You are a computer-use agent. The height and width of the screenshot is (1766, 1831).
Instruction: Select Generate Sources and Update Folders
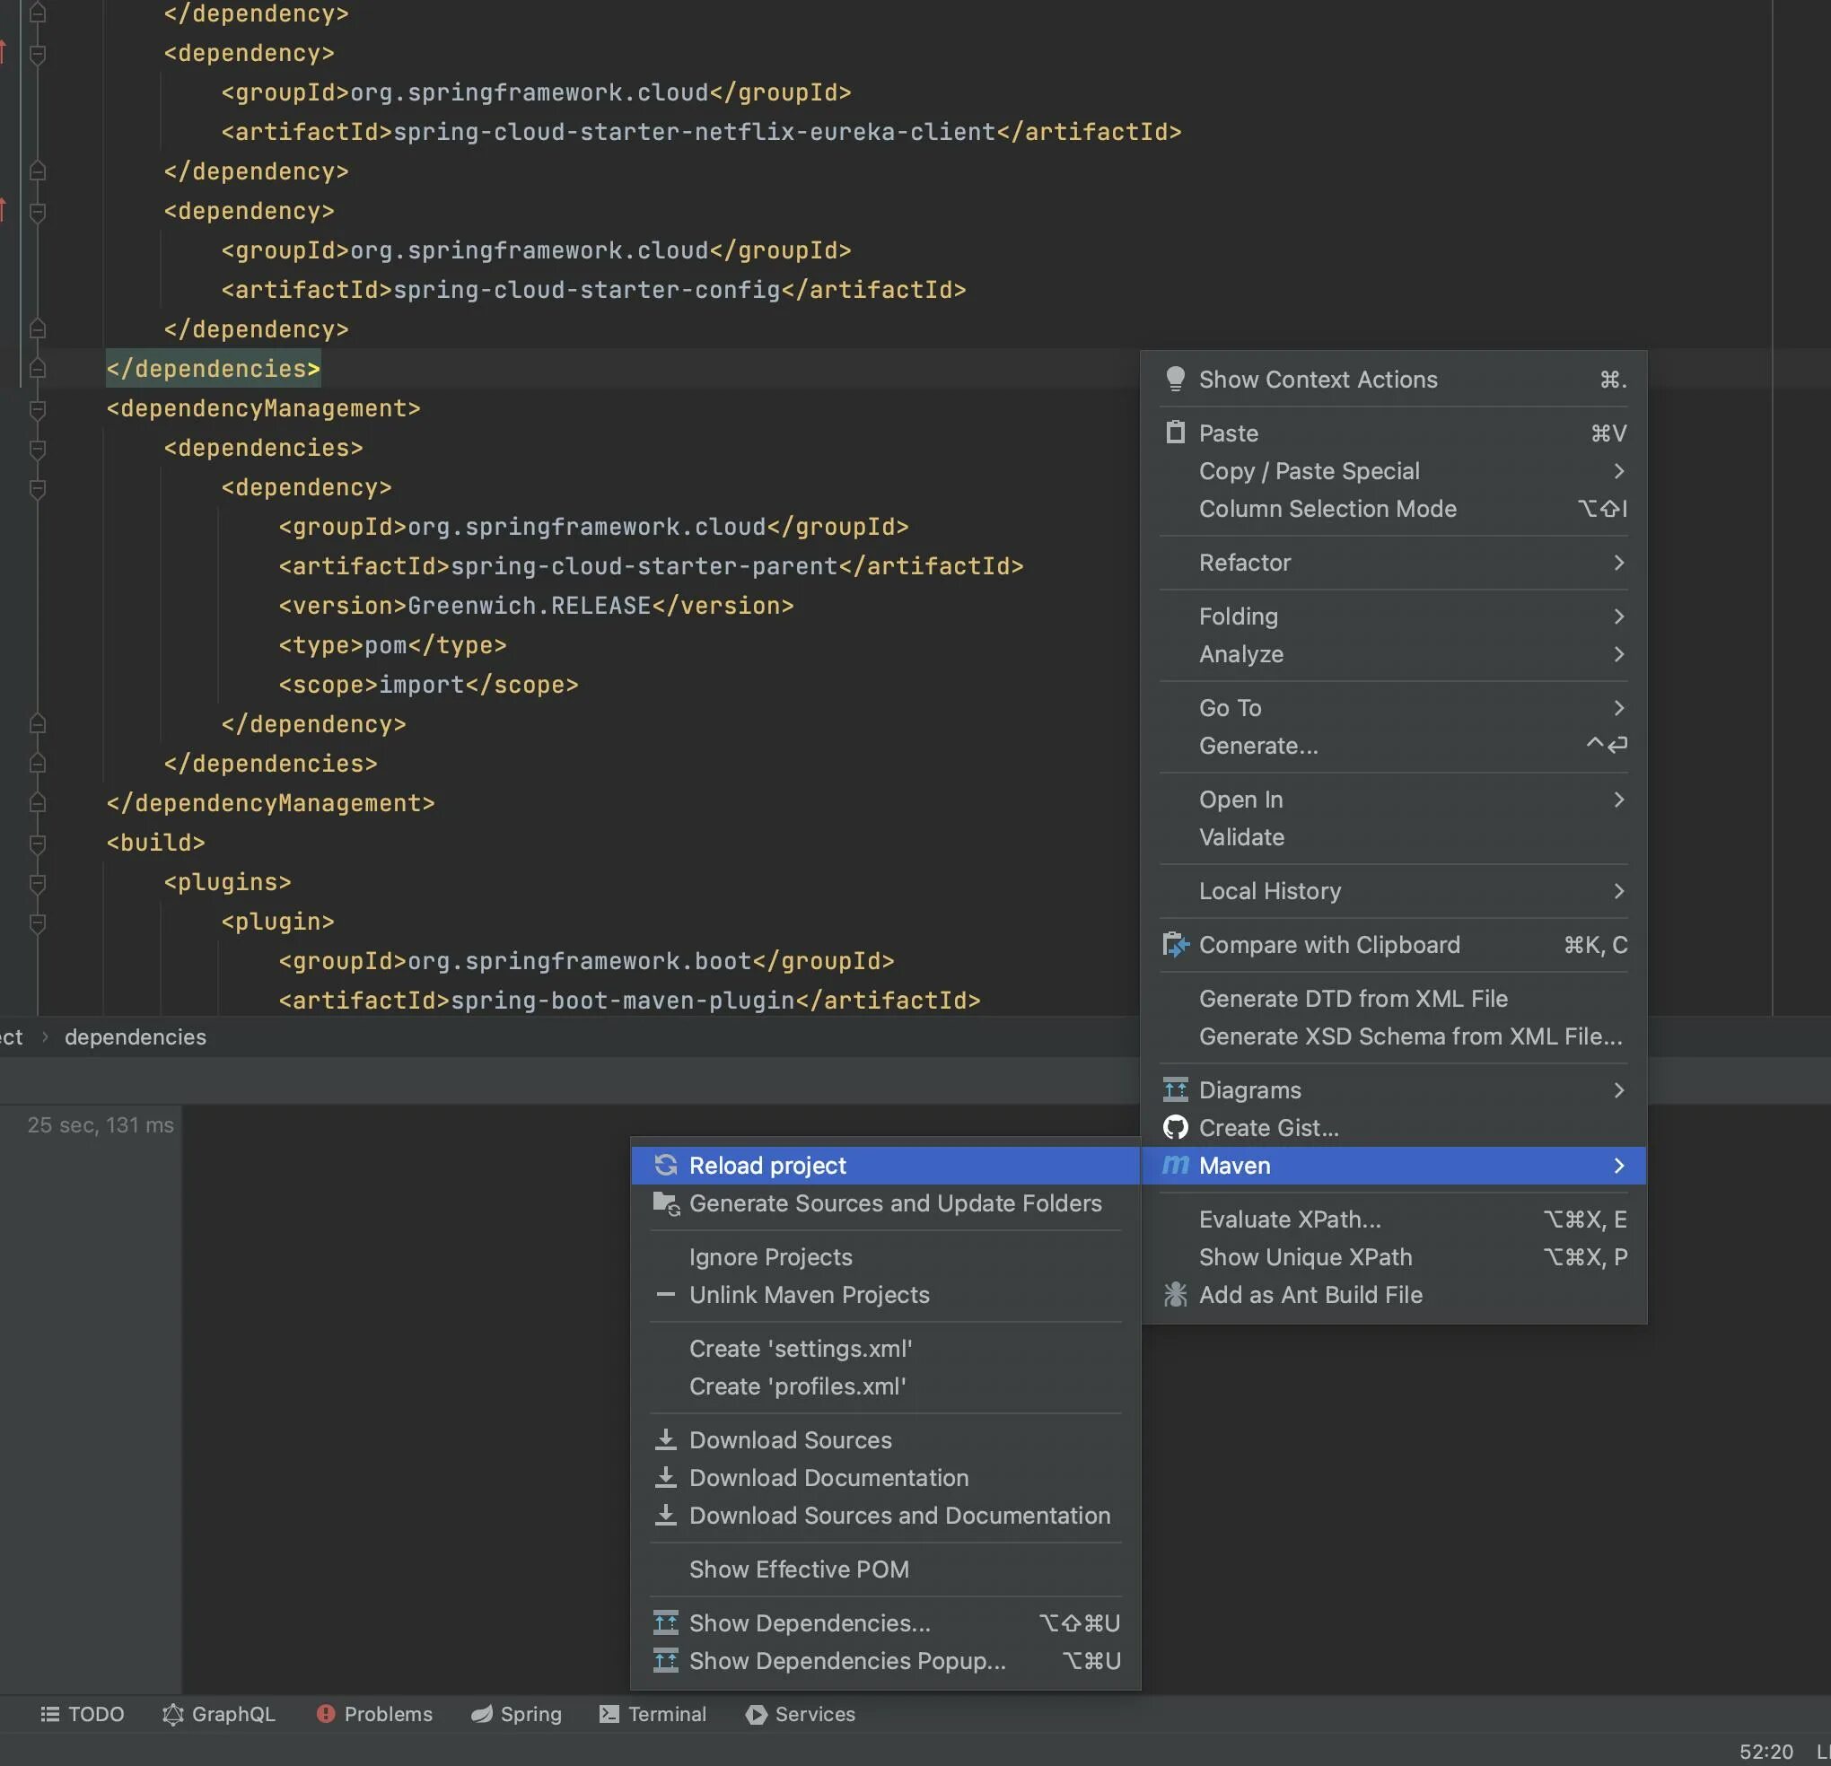[x=894, y=1203]
